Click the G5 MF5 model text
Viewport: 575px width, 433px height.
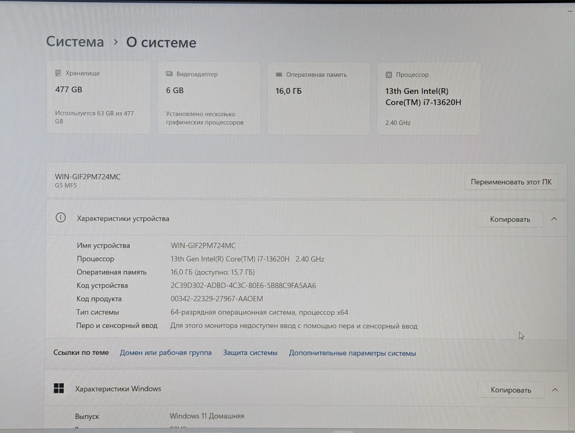66,185
